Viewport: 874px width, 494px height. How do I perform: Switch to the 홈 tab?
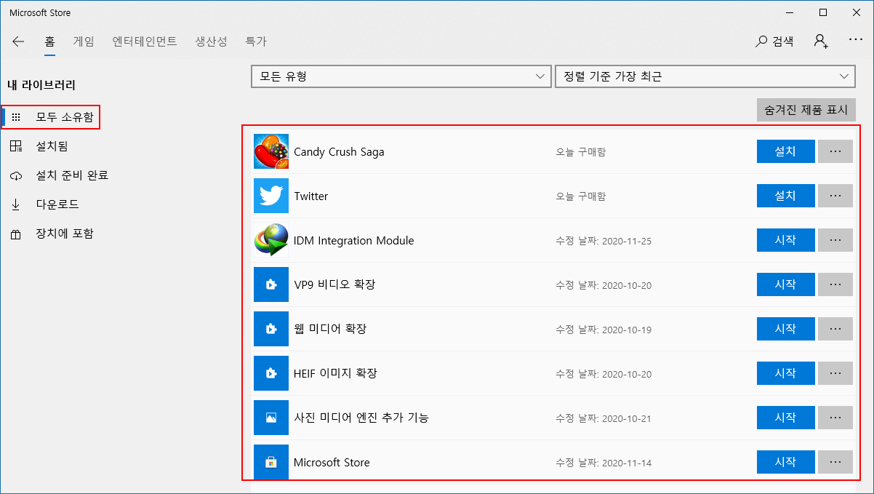pyautogui.click(x=49, y=41)
